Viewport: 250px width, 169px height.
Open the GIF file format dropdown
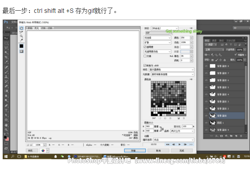click(x=158, y=33)
